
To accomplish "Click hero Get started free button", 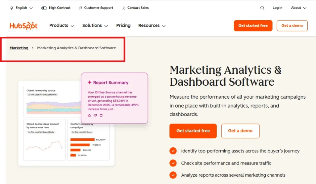I will pyautogui.click(x=193, y=131).
